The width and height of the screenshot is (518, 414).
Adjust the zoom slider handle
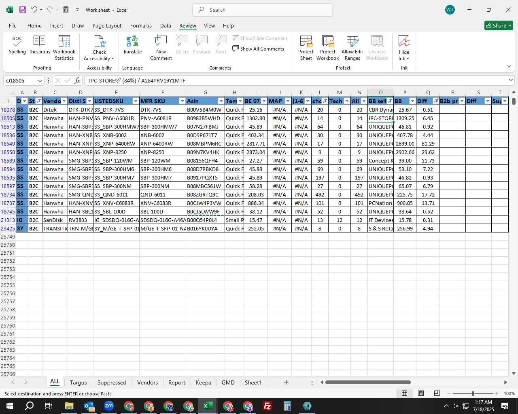click(473, 393)
